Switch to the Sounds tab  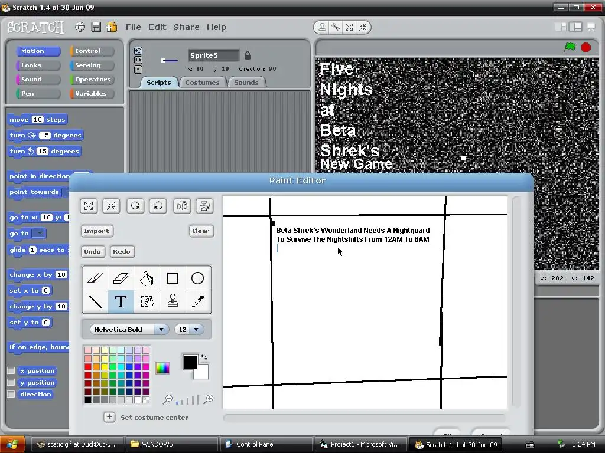click(246, 83)
